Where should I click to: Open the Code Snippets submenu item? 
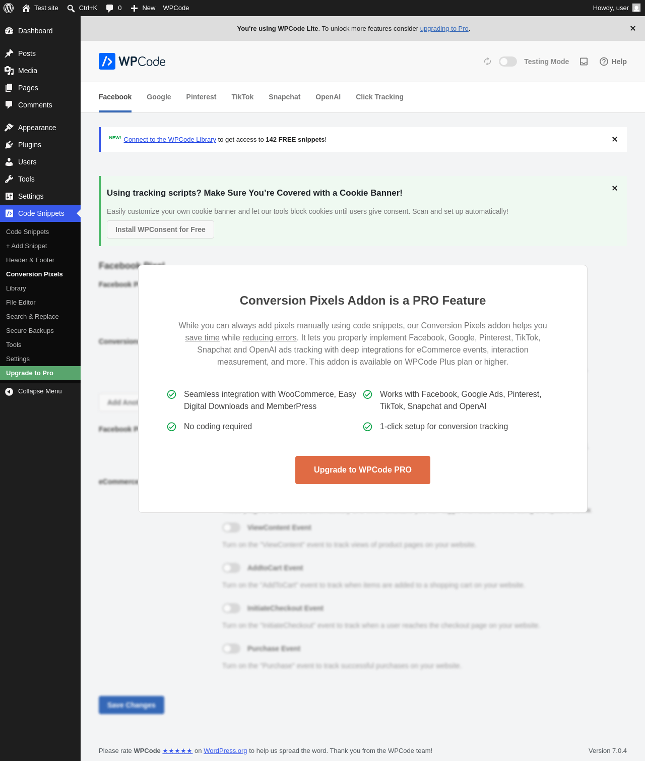point(40,232)
